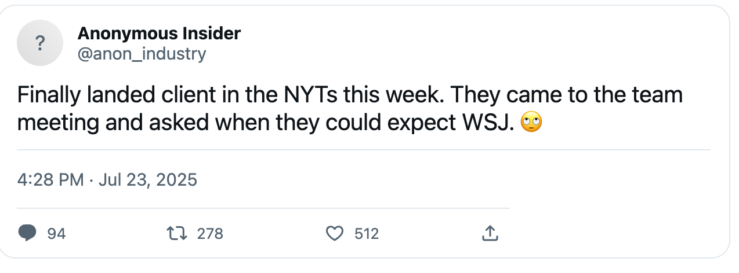The width and height of the screenshot is (739, 273).
Task: Click the reply speech bubble icon
Action: pyautogui.click(x=28, y=234)
